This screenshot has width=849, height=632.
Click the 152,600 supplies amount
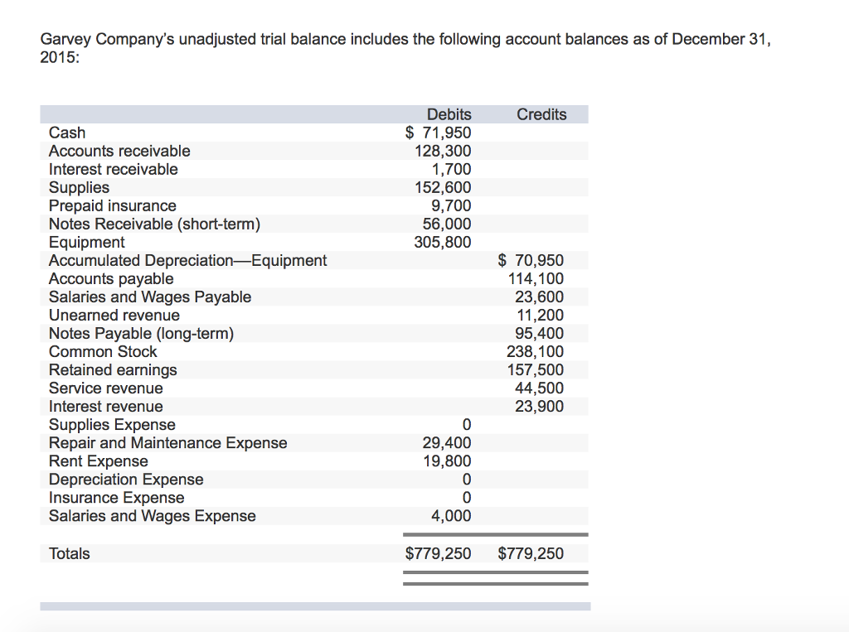[x=443, y=188]
